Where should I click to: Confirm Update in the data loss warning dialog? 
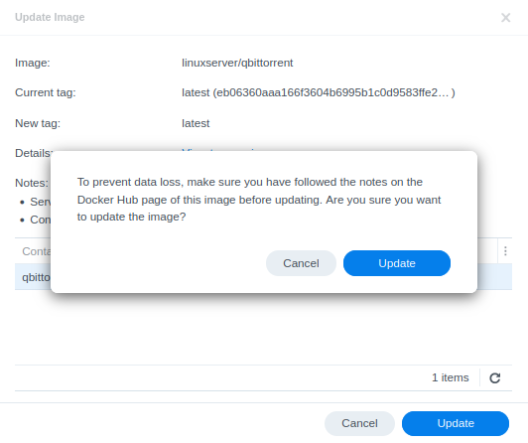[x=397, y=263]
